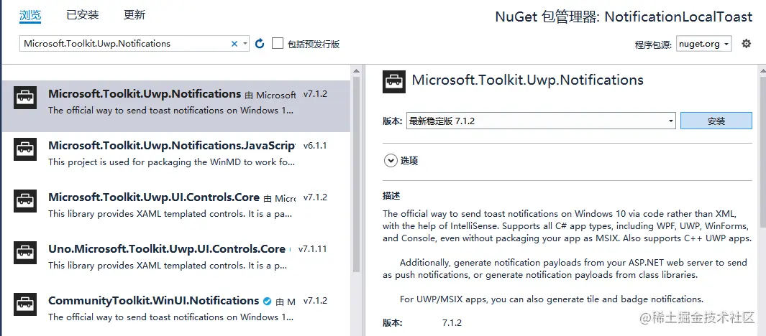Click CommunityToolkit.WinUI.Notifications package icon
This screenshot has height=336, width=766.
tap(25, 304)
